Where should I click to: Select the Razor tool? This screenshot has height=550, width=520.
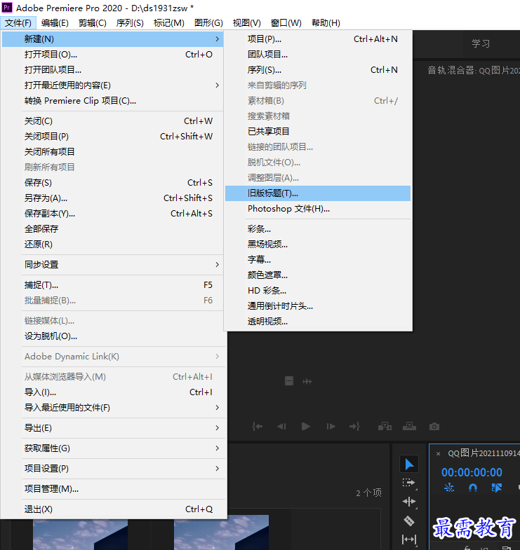click(409, 521)
